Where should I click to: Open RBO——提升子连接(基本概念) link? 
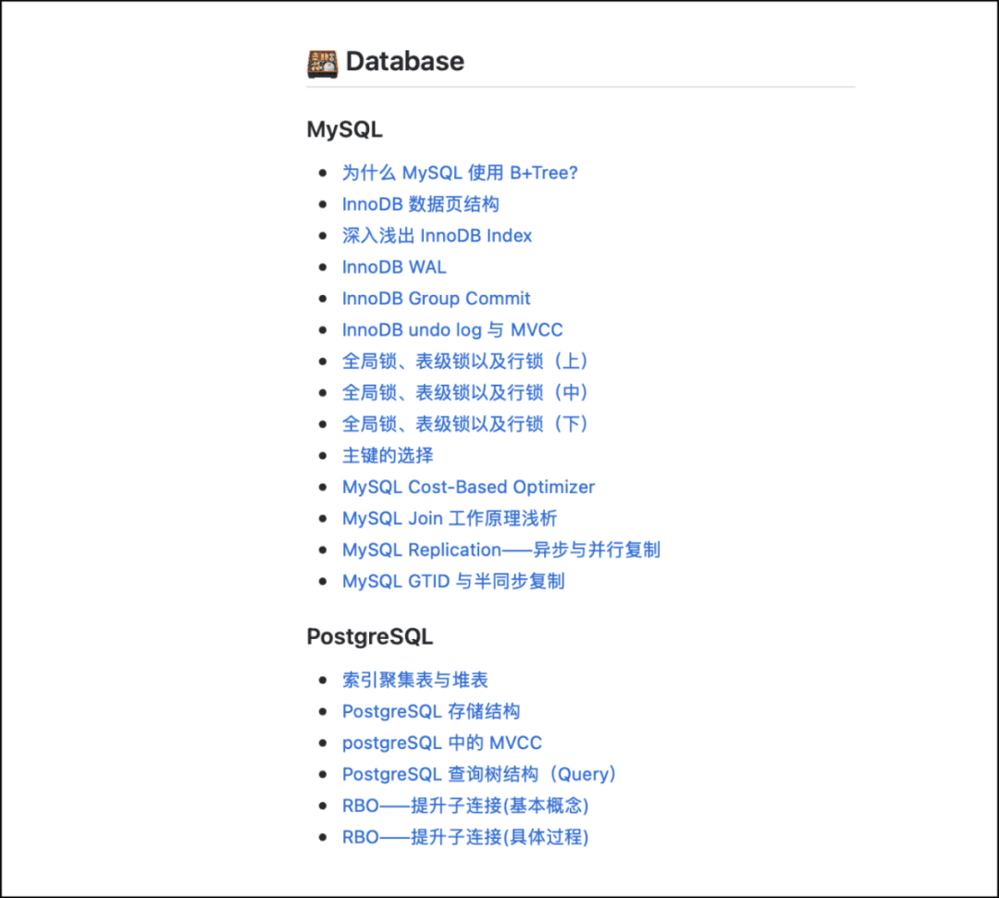click(465, 806)
